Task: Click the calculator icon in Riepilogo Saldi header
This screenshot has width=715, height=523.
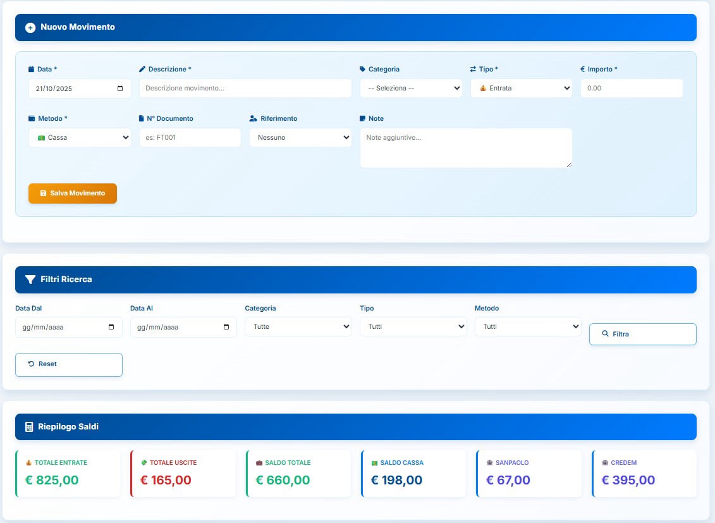Action: coord(29,427)
